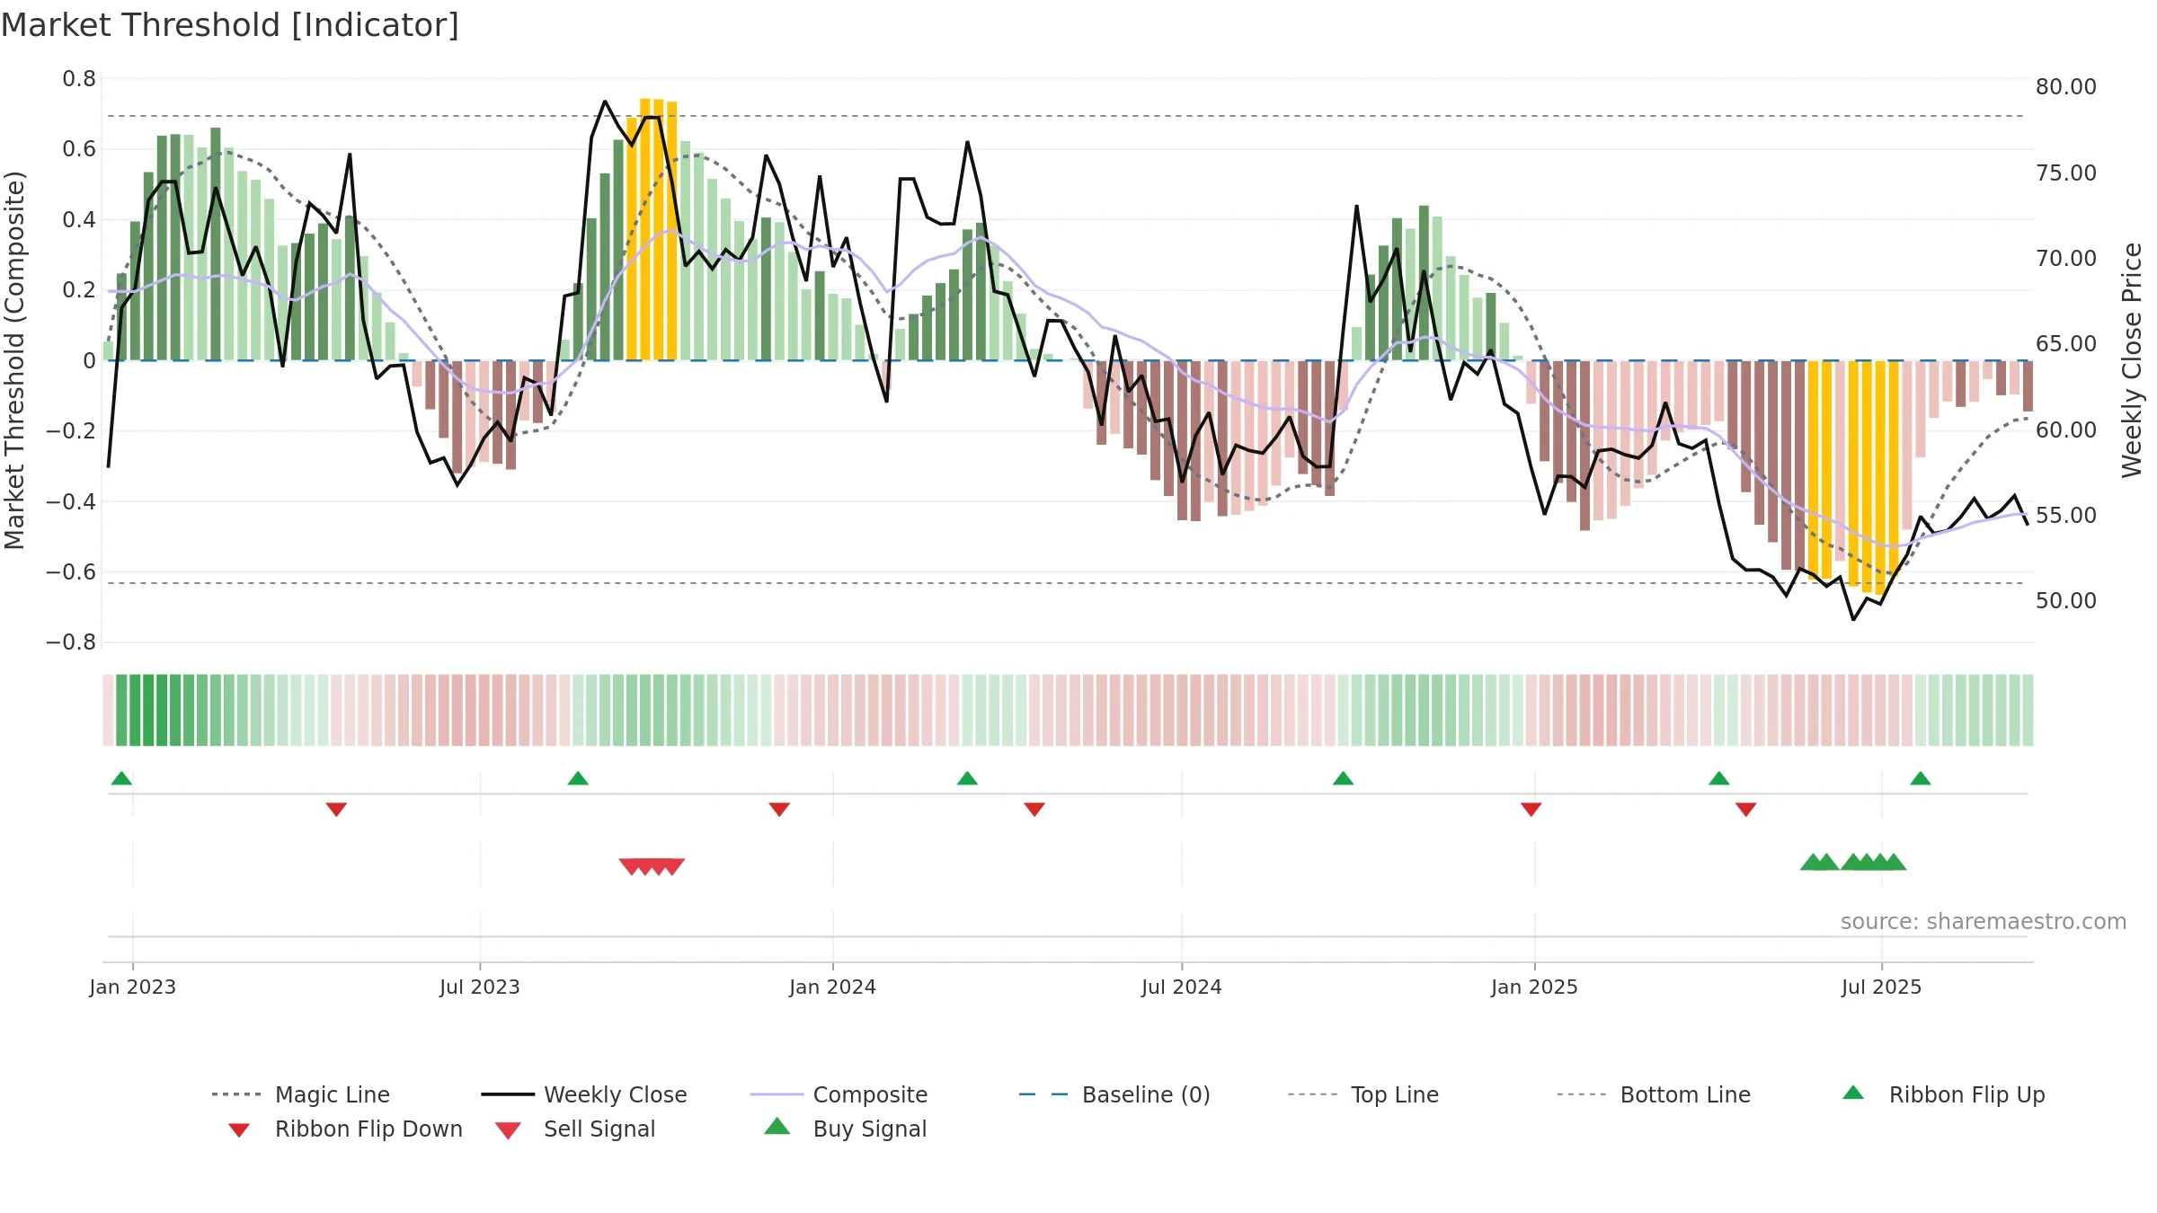The image size is (2157, 1213).
Task: Toggle the Weekly Close legend entry
Action: point(583,1094)
